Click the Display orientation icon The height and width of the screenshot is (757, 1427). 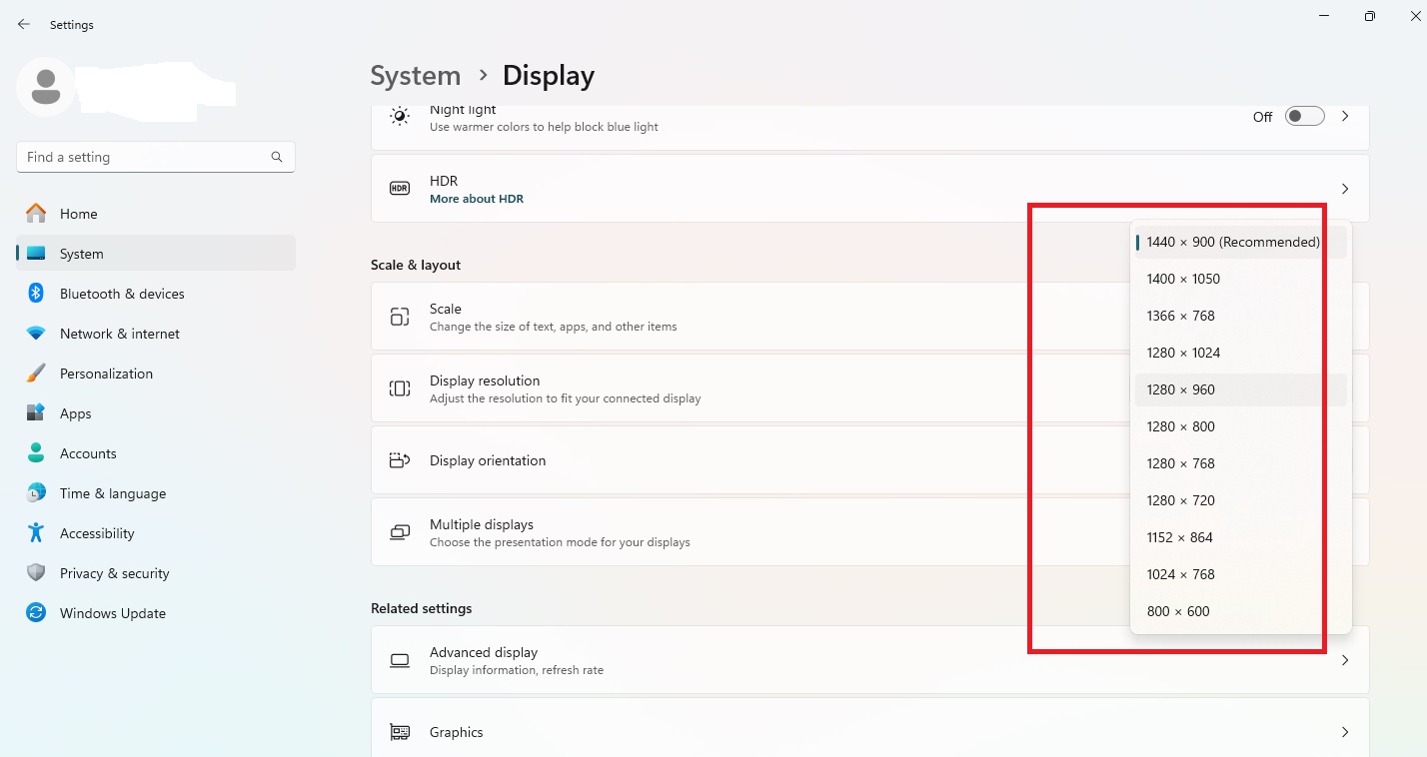(x=400, y=460)
